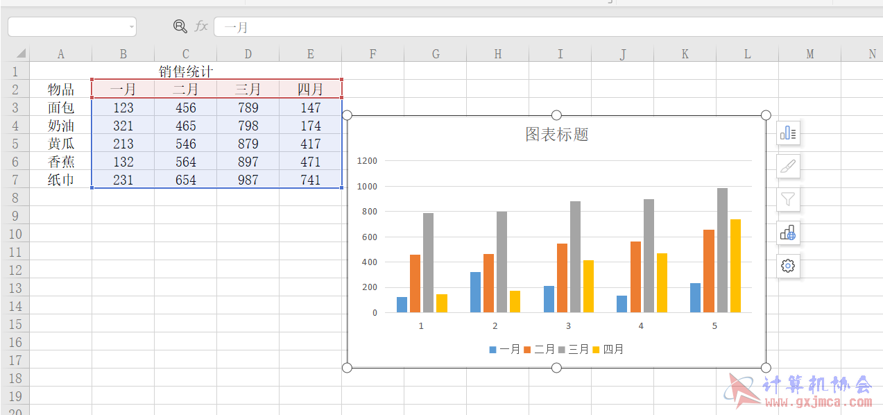Click the cell 黄瓜
The width and height of the screenshot is (883, 415).
60,144
